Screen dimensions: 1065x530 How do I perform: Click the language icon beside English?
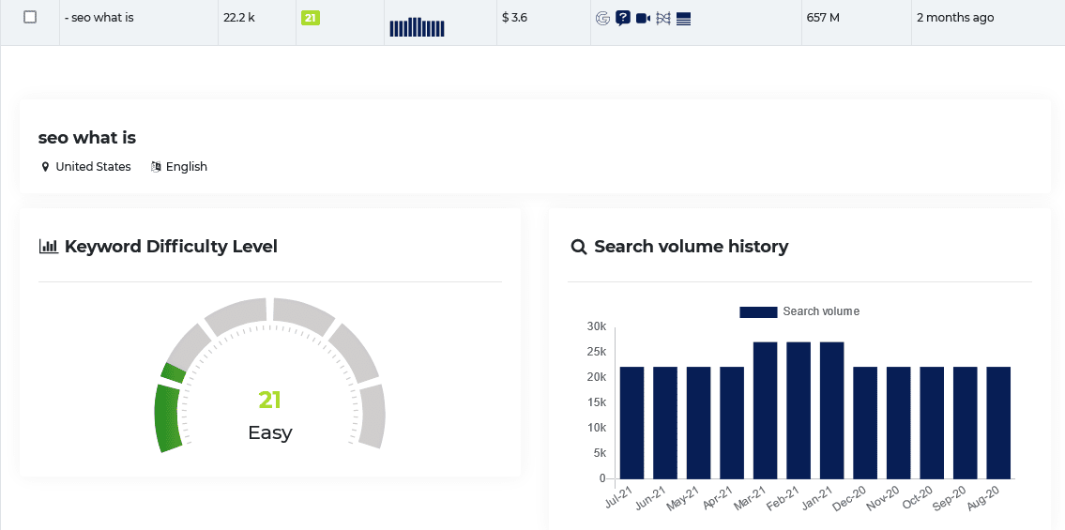[156, 167]
